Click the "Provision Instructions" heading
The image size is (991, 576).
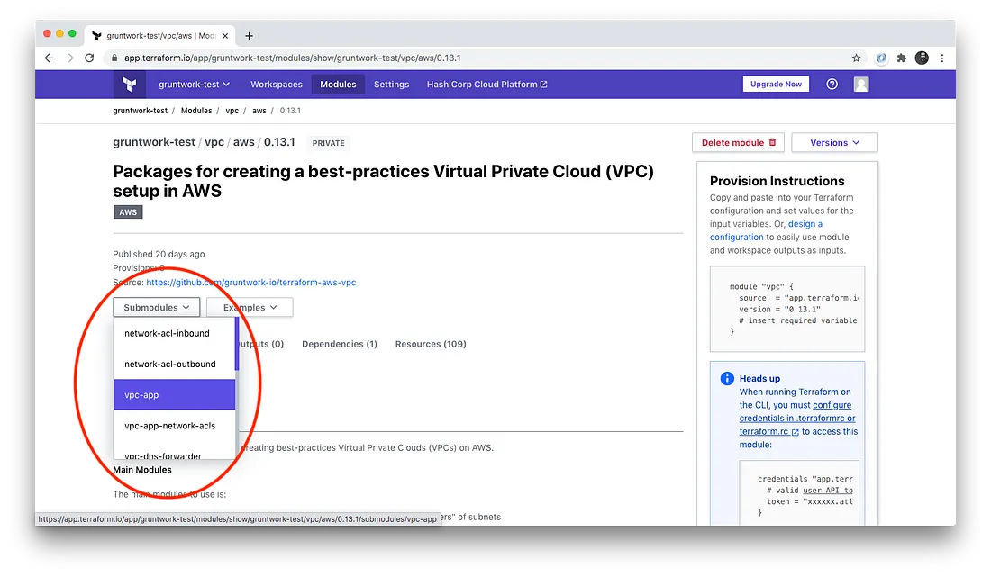[x=777, y=181]
